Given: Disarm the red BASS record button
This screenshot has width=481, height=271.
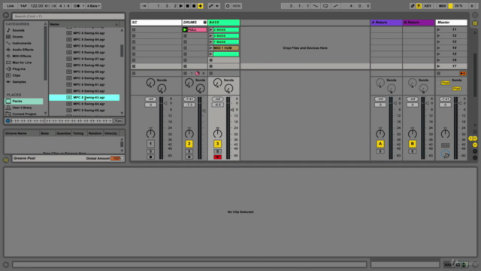Looking at the screenshot, I should click(x=217, y=157).
